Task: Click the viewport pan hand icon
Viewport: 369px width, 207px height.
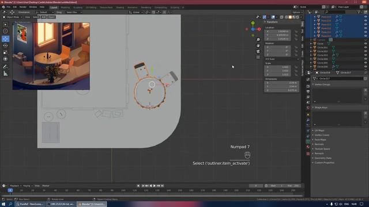Action: (258, 45)
